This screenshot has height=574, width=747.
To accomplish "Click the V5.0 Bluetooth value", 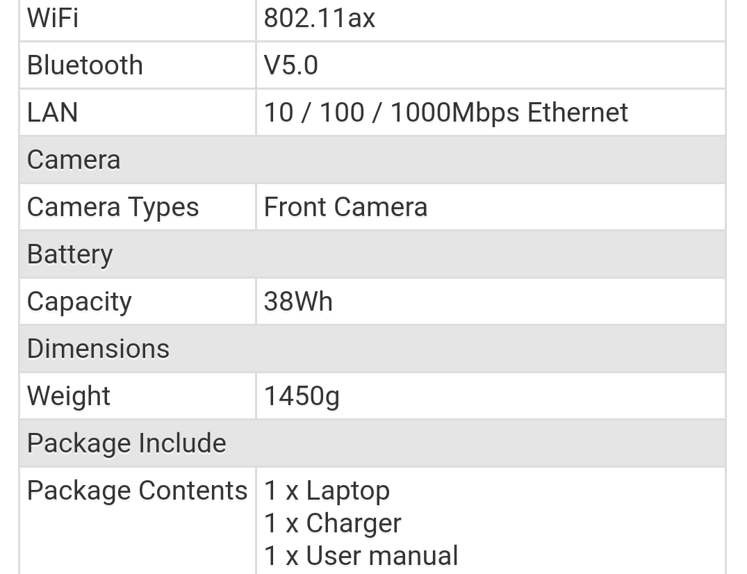I will [x=290, y=65].
